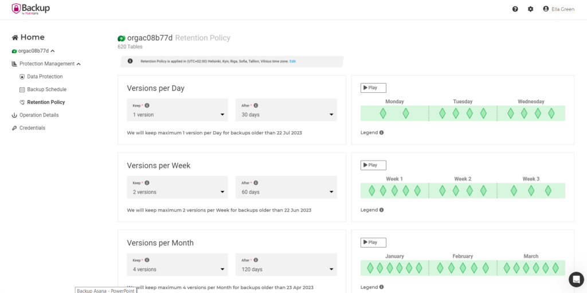Select Retention Policy menu item
This screenshot has height=293, width=587.
pyautogui.click(x=46, y=102)
